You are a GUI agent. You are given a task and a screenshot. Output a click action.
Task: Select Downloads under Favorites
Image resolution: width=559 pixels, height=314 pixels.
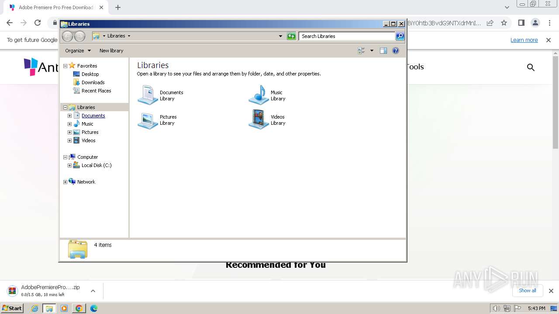coord(93,82)
